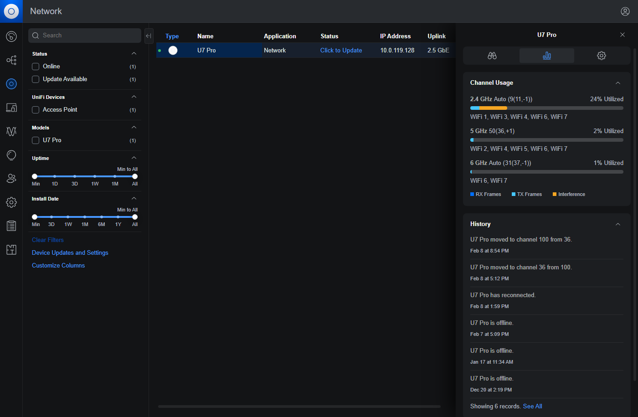Click the horizontal scrollbar under the device table

299,407
